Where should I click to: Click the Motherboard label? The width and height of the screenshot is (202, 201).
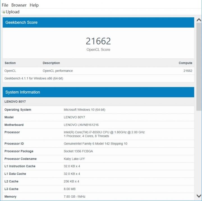[14, 125]
